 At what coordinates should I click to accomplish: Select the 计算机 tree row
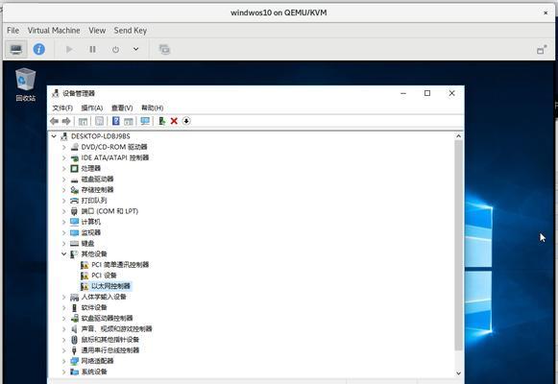[90, 222]
